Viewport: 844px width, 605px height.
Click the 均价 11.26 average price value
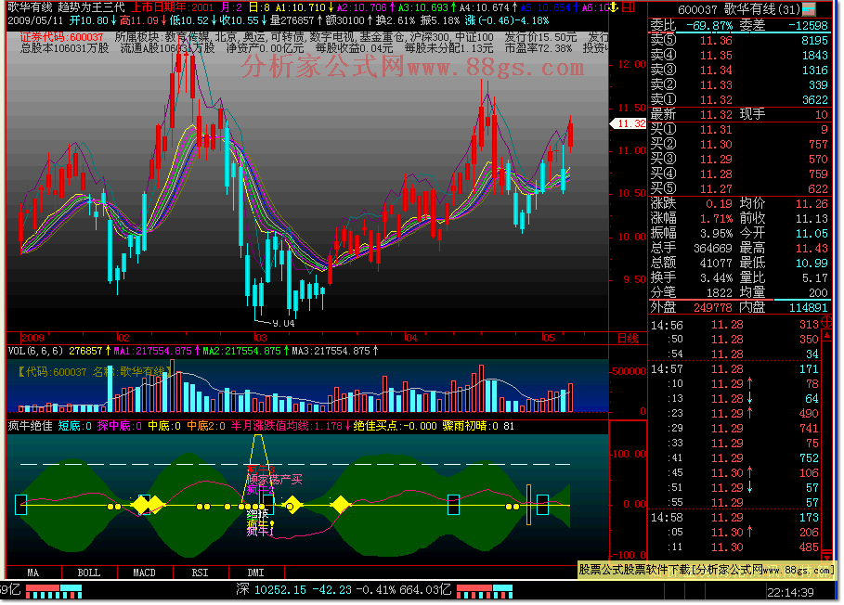coord(812,204)
